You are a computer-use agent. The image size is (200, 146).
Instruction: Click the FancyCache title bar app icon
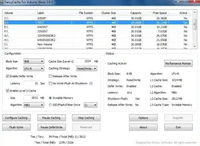click(1, 2)
